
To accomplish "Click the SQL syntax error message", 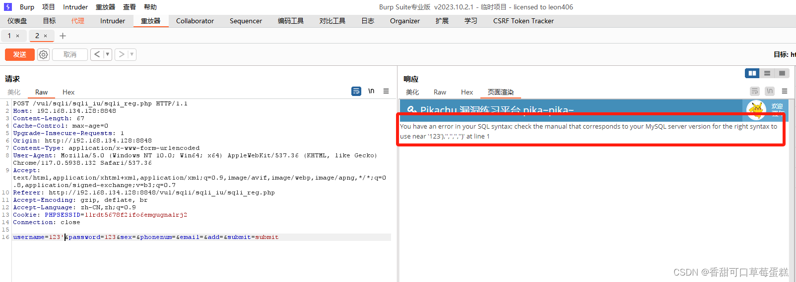I will pyautogui.click(x=589, y=131).
